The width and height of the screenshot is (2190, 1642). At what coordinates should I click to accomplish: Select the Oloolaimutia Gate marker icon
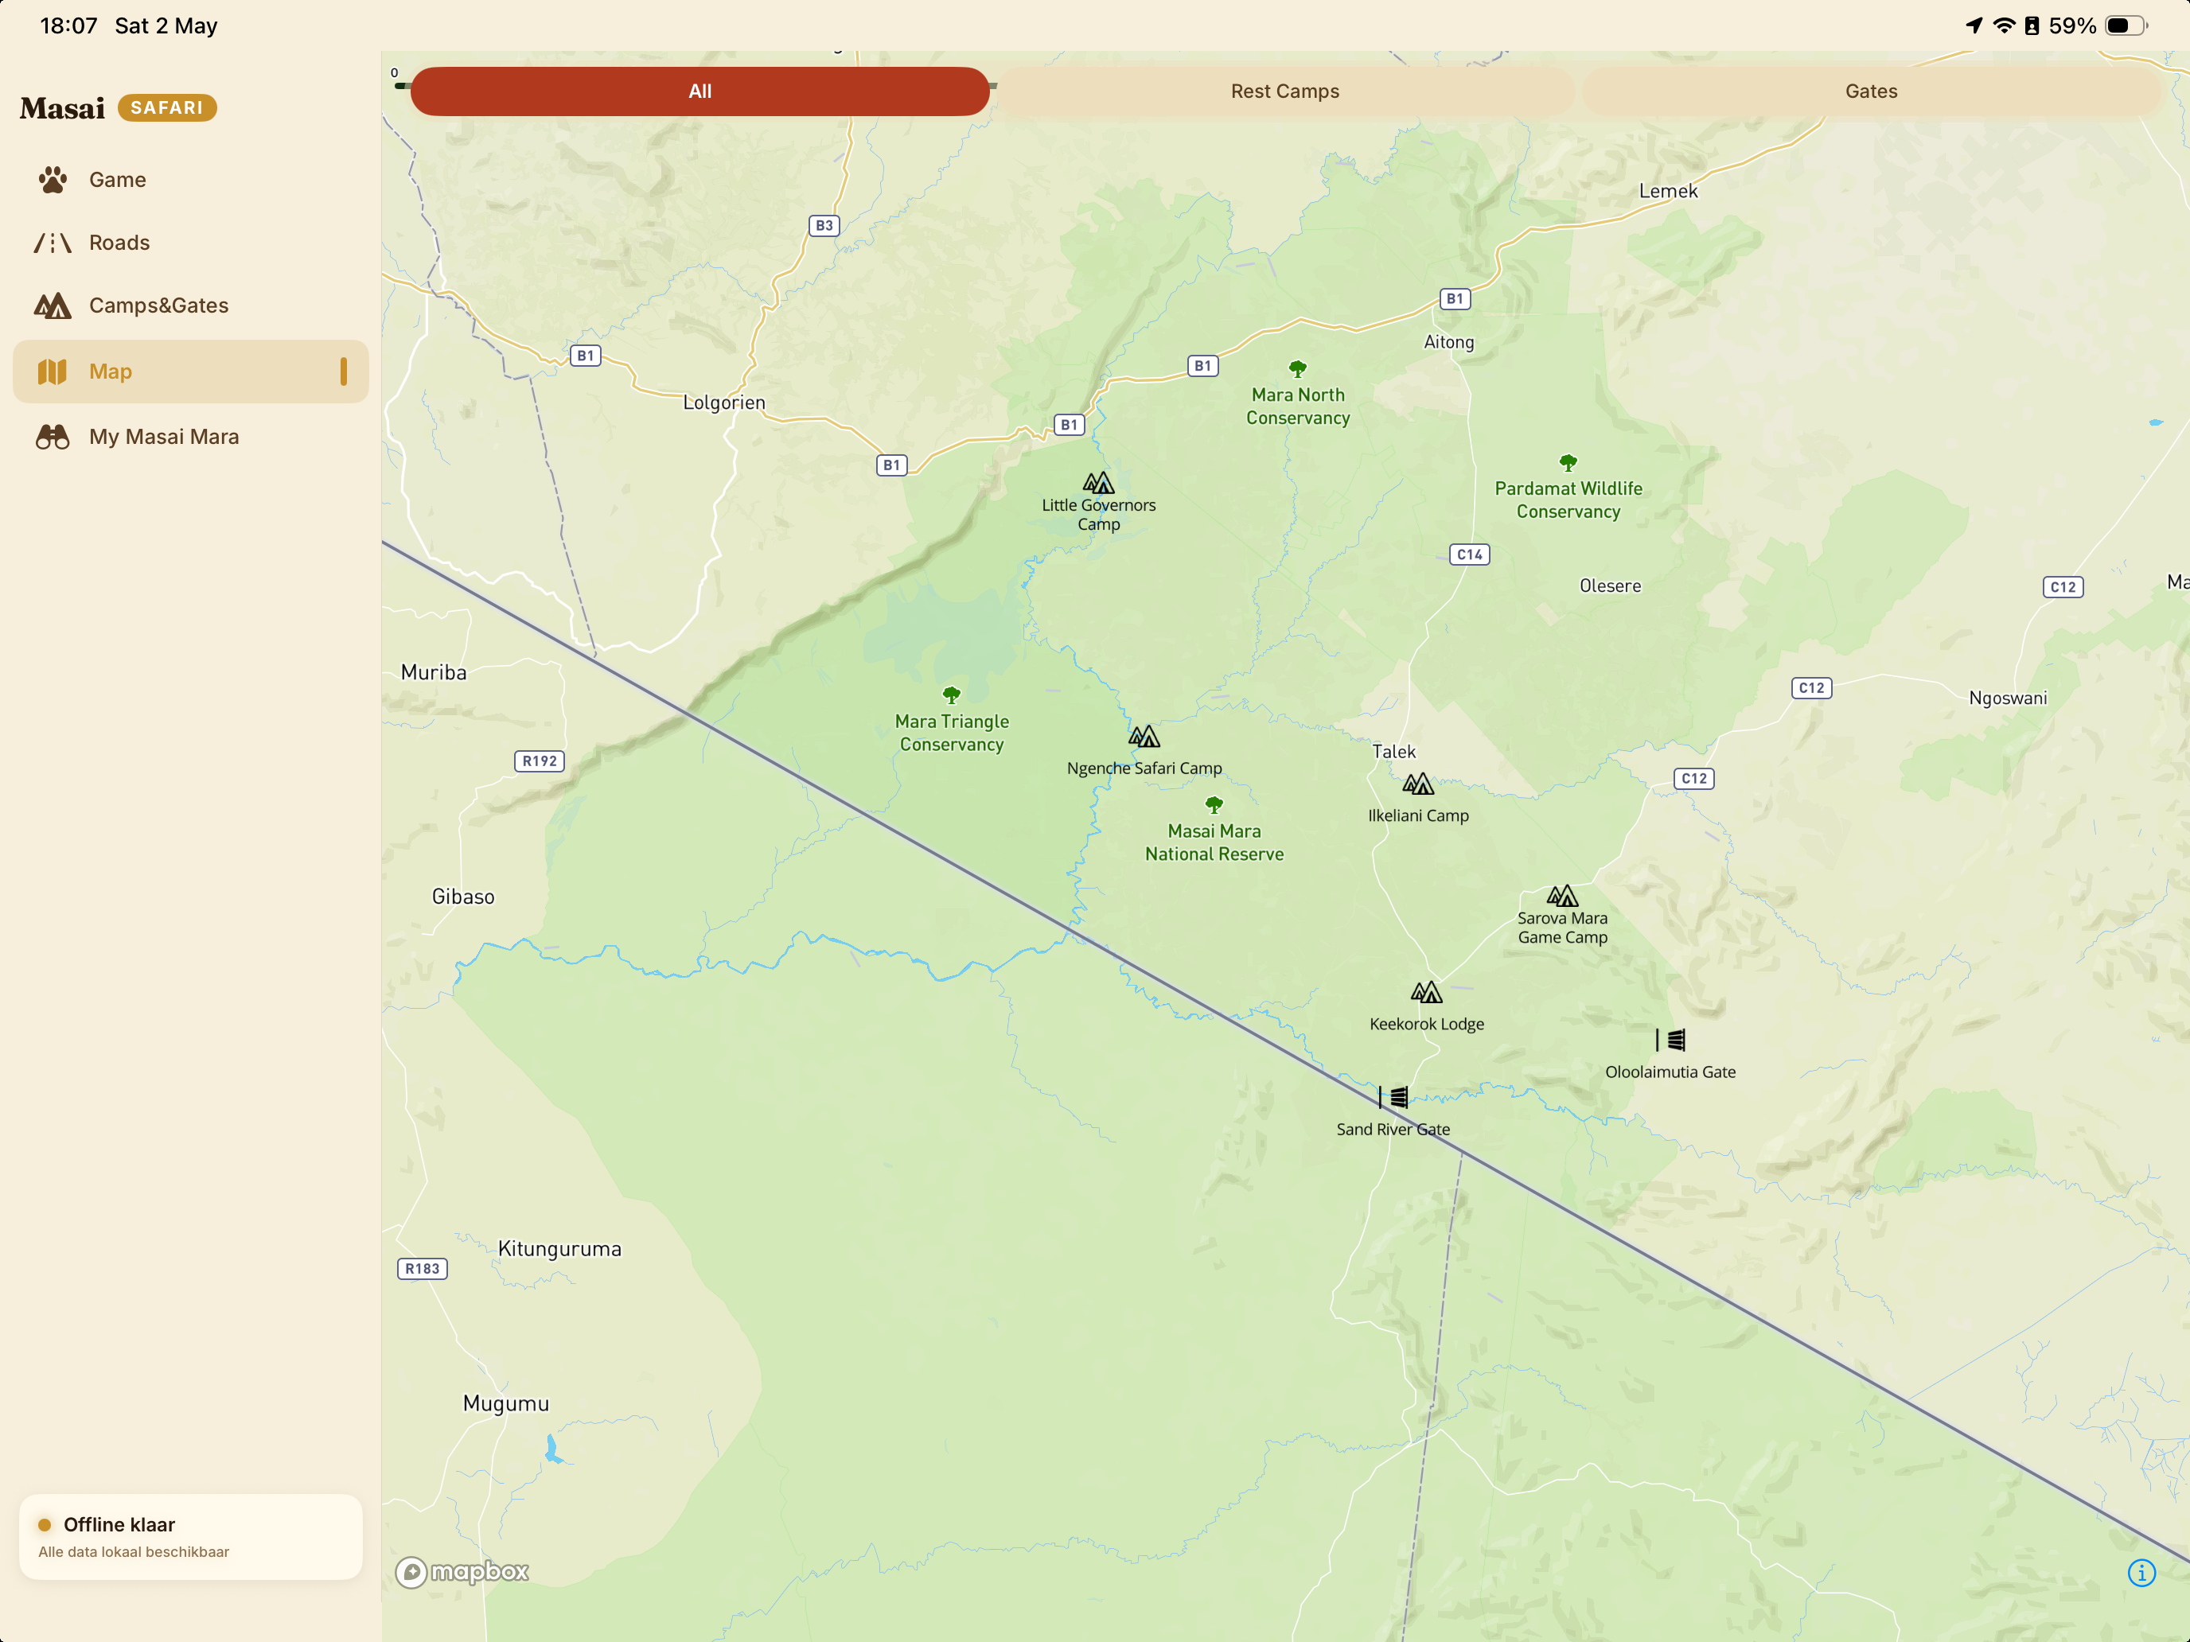pyautogui.click(x=1670, y=1039)
